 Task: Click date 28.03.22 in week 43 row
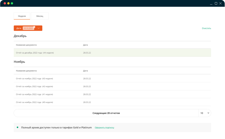point(87,78)
